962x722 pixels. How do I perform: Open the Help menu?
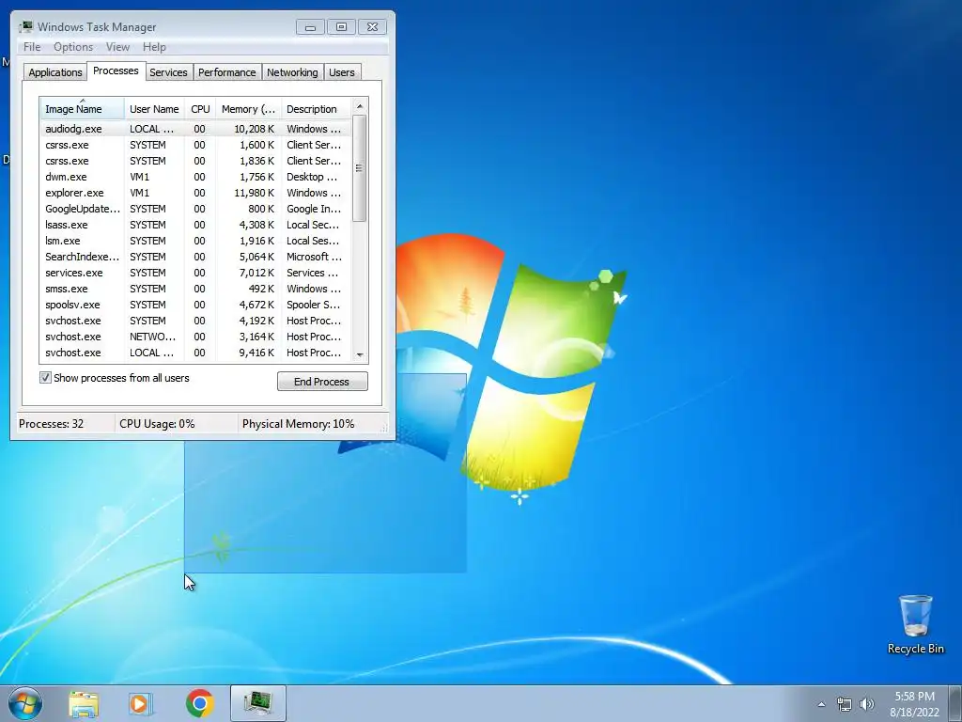[x=154, y=47]
